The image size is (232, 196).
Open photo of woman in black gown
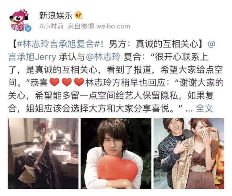click(x=43, y=153)
